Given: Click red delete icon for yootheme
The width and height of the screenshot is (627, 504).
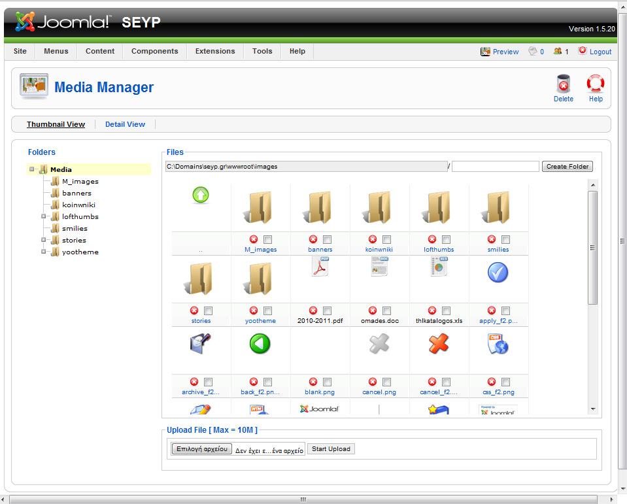Looking at the screenshot, I should tap(254, 310).
